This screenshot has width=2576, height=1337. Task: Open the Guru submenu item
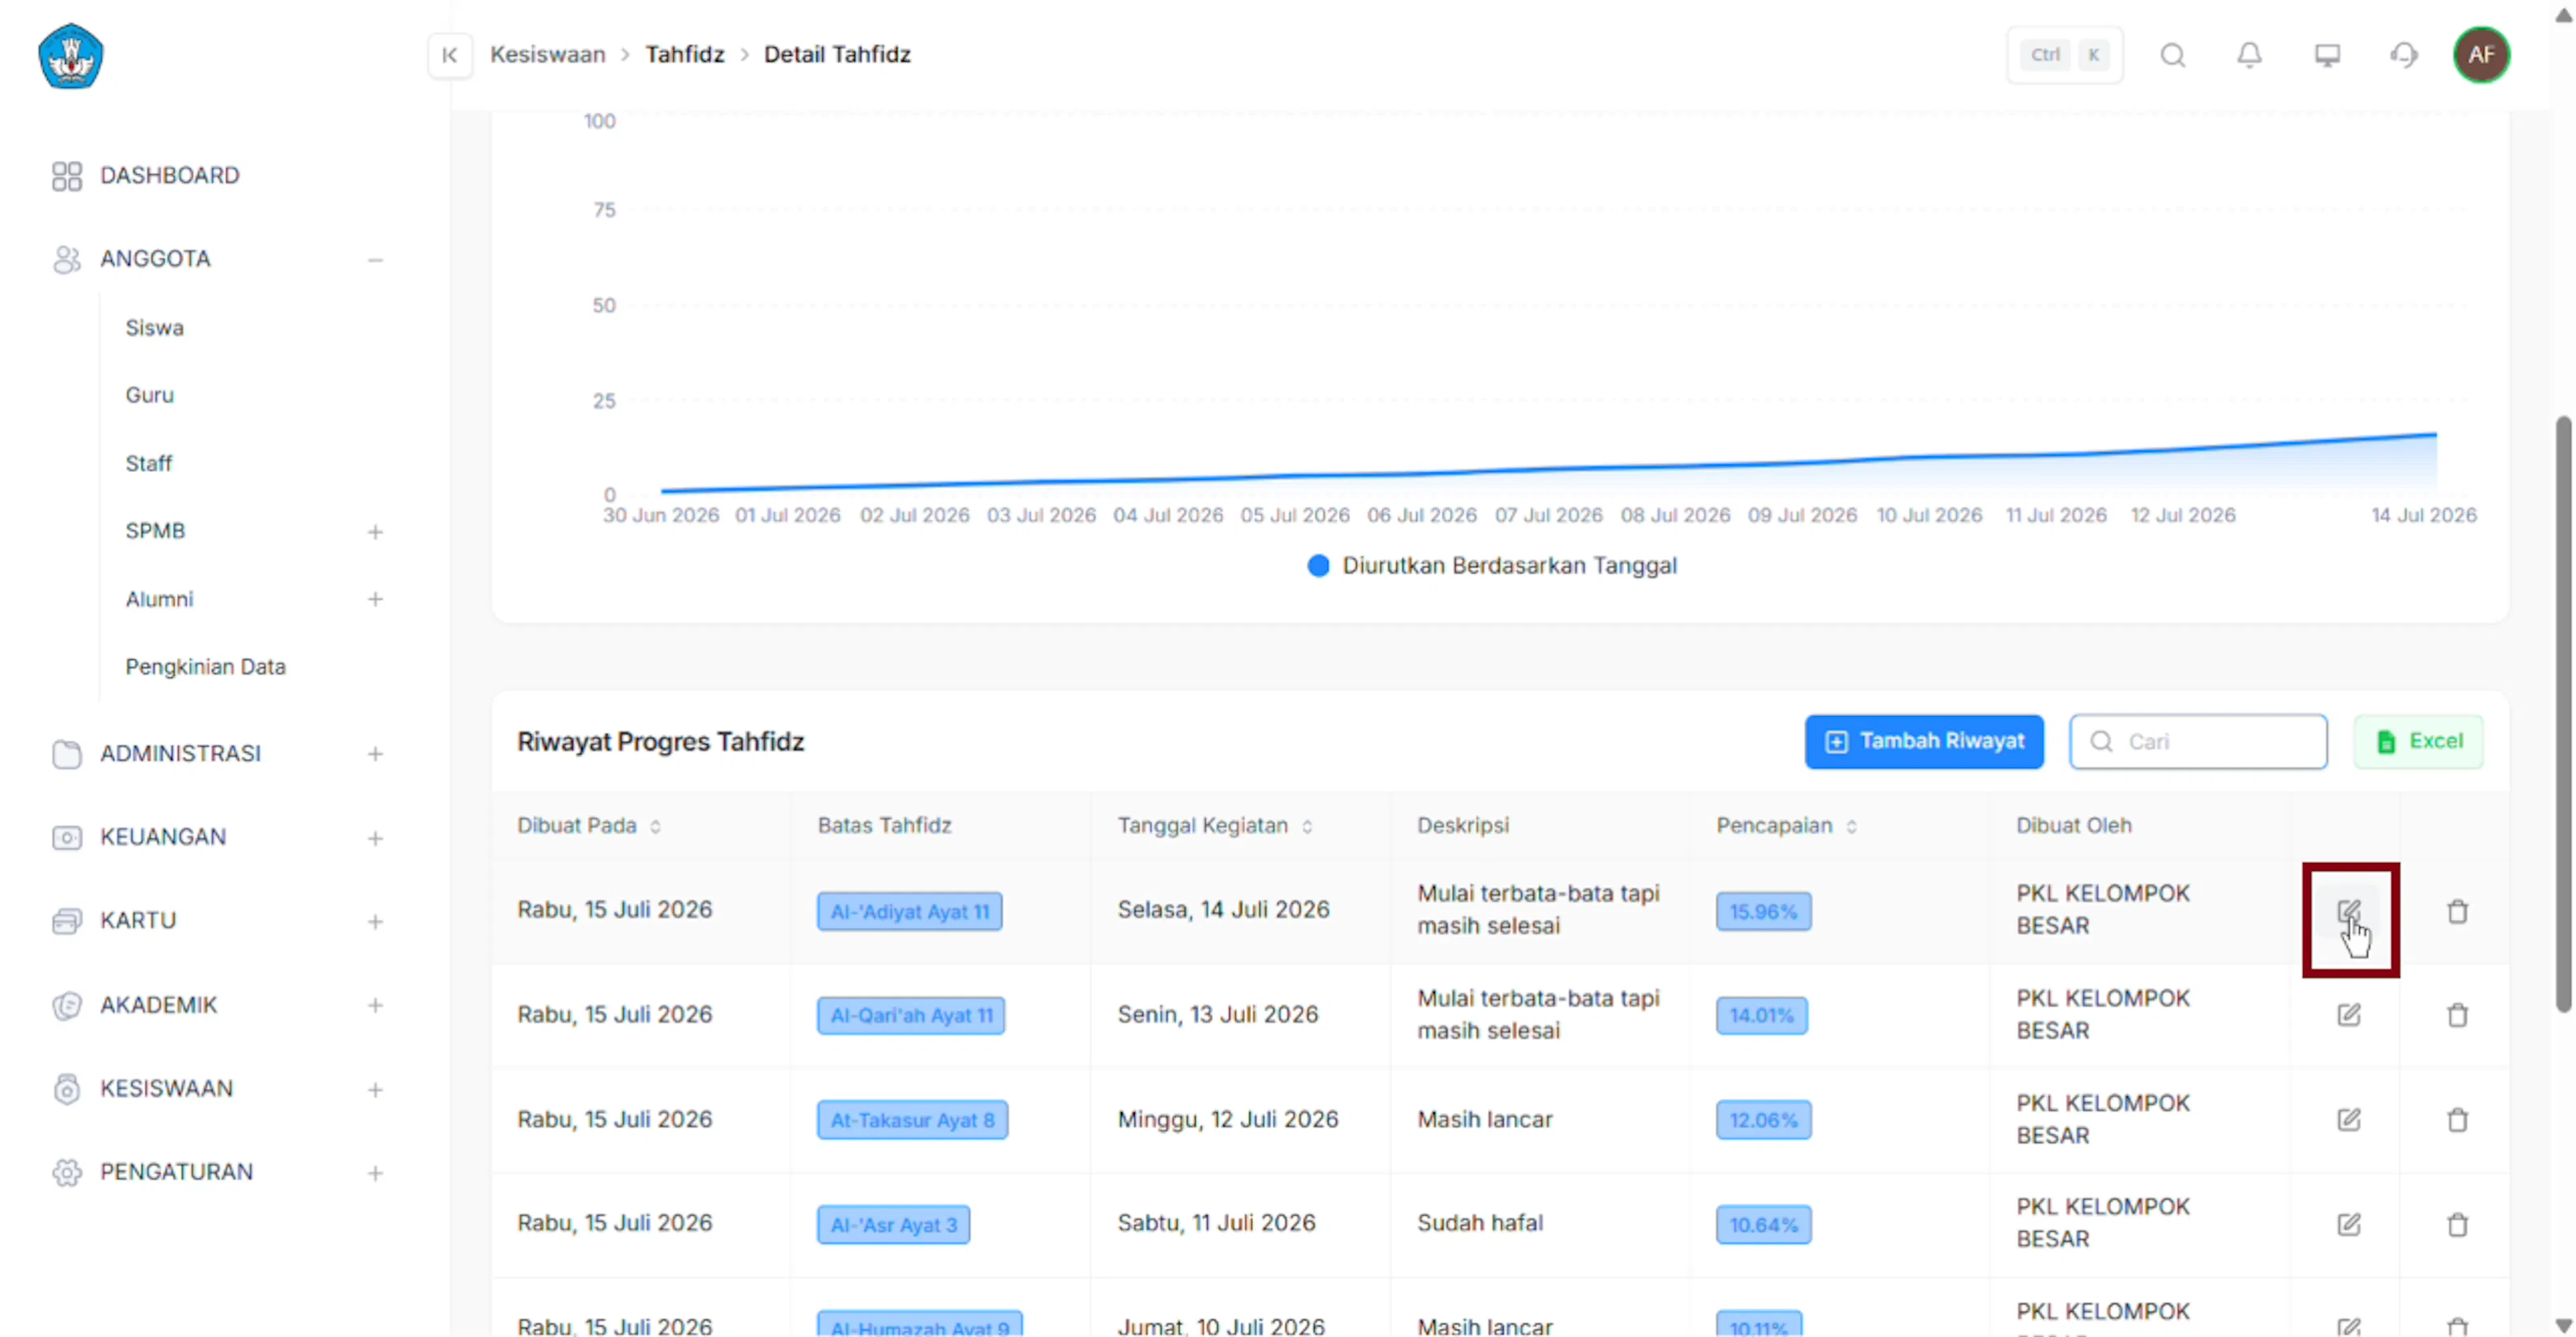coord(149,395)
